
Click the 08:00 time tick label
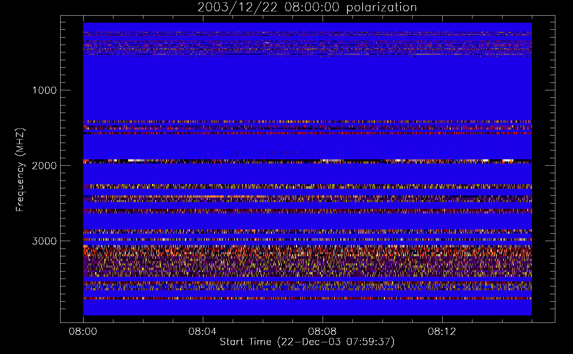(x=83, y=332)
